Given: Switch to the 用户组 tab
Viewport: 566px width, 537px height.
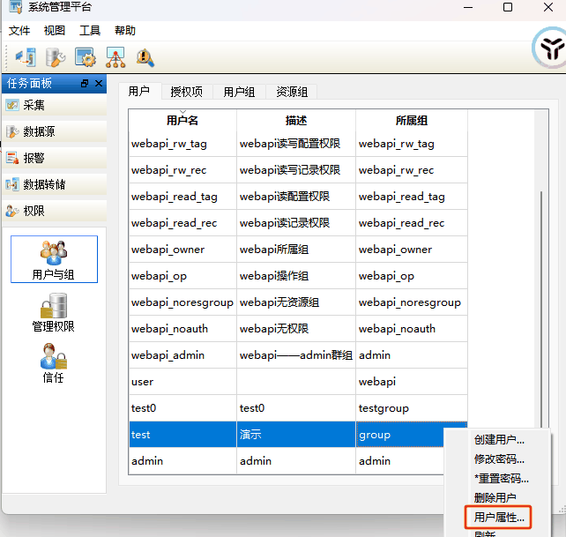Looking at the screenshot, I should click(x=239, y=92).
